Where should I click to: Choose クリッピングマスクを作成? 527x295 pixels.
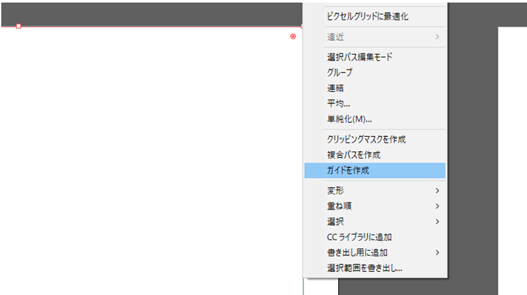(x=375, y=140)
